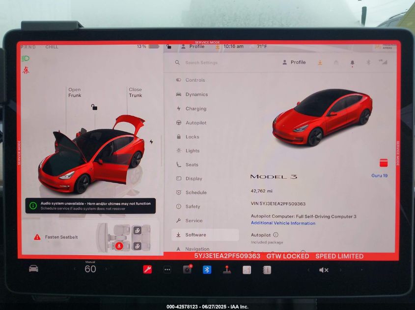The image size is (415, 310).
Task: Open the all apps three-dots launcher
Action: click(x=167, y=269)
